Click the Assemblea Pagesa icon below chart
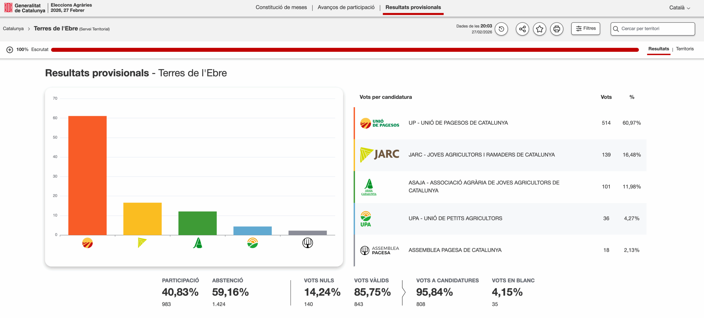Image resolution: width=704 pixels, height=318 pixels. (307, 243)
